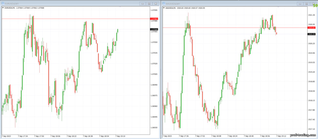318x139 pixels.
Task: Click the 1.07035 price scale label
Action: coord(154,53)
